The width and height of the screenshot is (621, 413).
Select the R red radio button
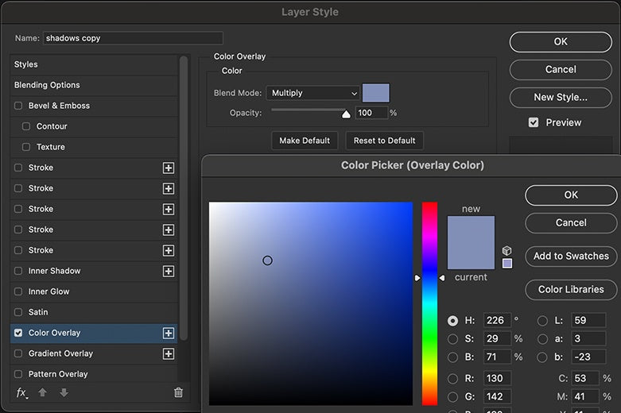452,379
